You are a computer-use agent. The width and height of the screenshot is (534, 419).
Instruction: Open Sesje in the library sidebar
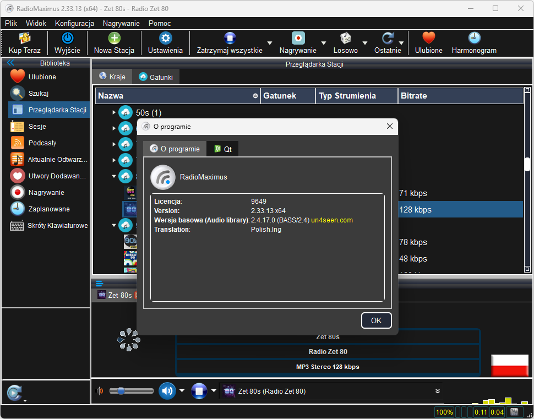(49, 127)
